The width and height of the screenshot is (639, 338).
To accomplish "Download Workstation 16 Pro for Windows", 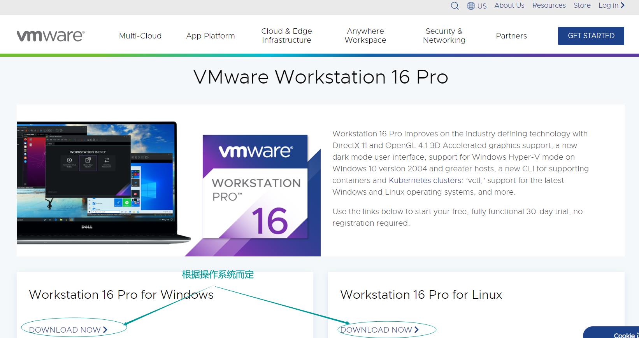I will click(68, 330).
